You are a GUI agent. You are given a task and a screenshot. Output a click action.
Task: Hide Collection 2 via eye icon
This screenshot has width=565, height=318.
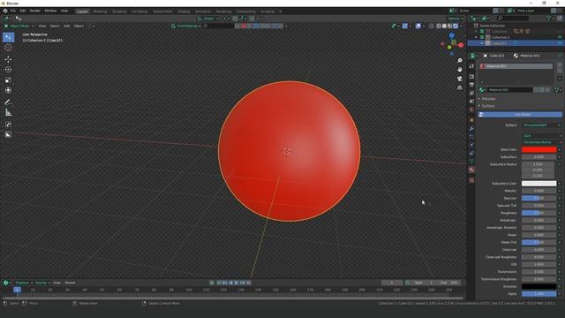point(560,37)
